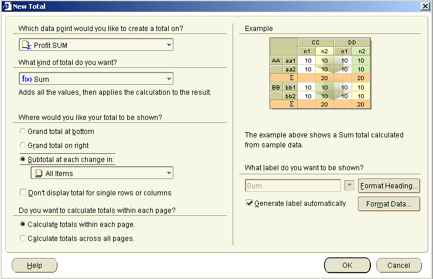Expand the Sum total kind dropdown
The width and height of the screenshot is (433, 279).
pos(169,79)
